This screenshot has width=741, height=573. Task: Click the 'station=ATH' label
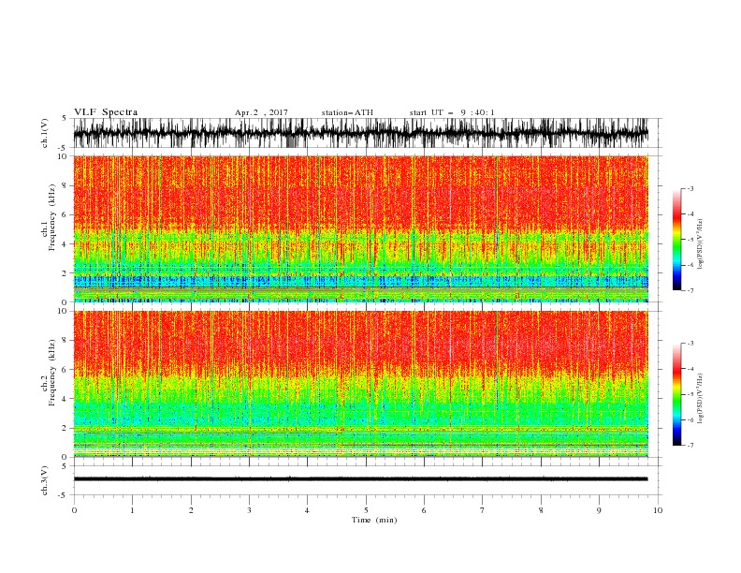coord(347,112)
